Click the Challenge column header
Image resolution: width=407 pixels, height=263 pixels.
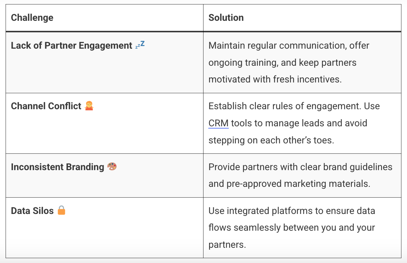(x=32, y=18)
